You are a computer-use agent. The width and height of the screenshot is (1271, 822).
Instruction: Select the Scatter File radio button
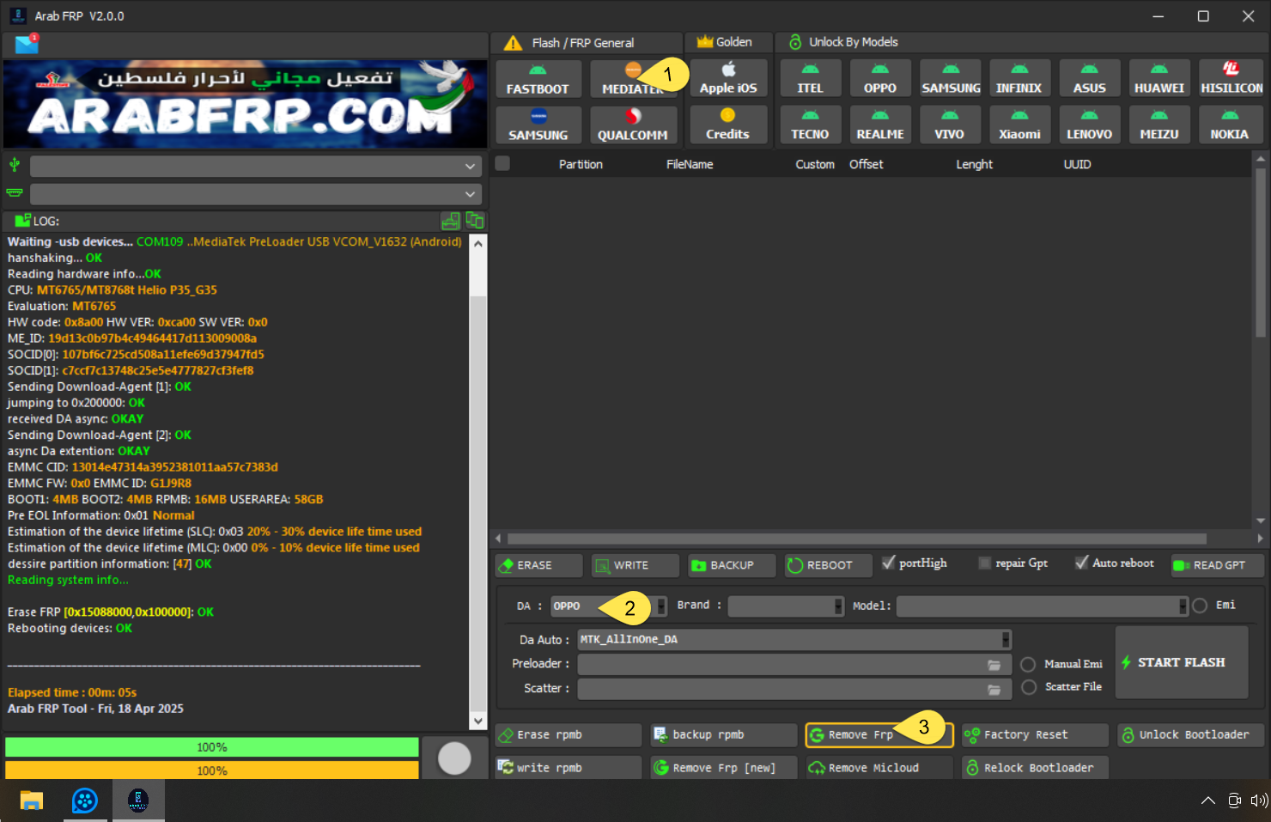tap(1029, 687)
